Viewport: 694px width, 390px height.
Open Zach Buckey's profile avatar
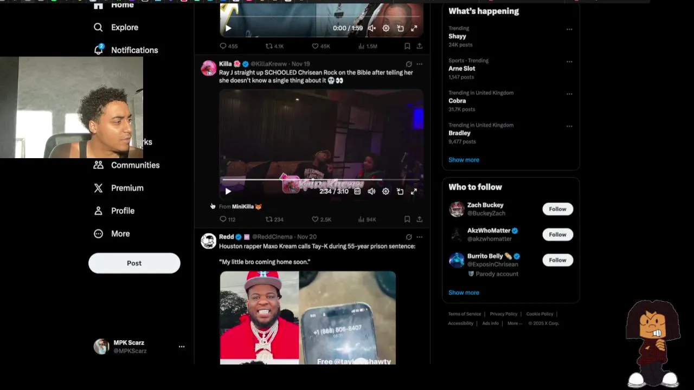(457, 209)
